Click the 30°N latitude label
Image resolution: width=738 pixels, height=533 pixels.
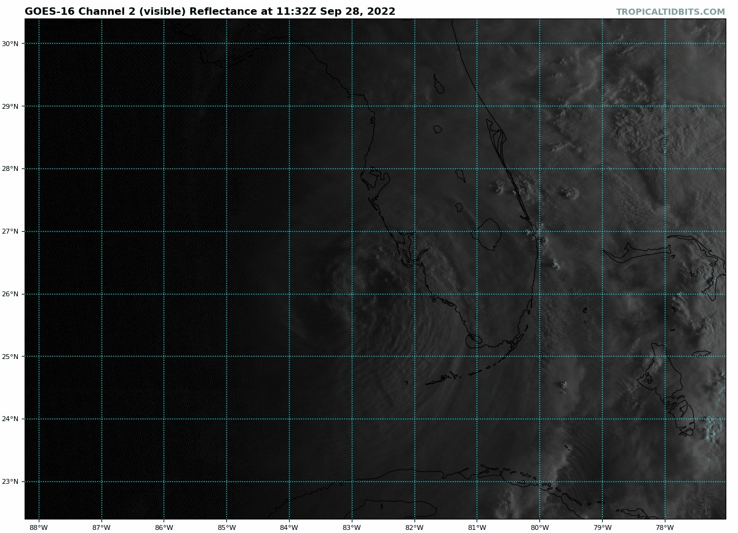coord(10,44)
